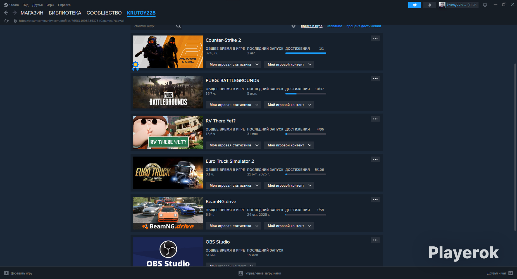The width and height of the screenshot is (517, 279).
Task: Sort games by 'название'
Action: coord(334,26)
